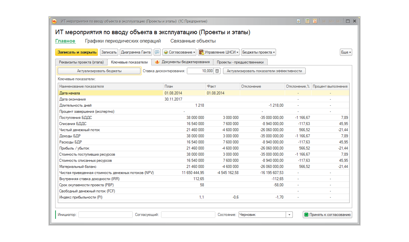Click the 1C logo in title bar
Screen dimensions: 409x242
(54, 21)
